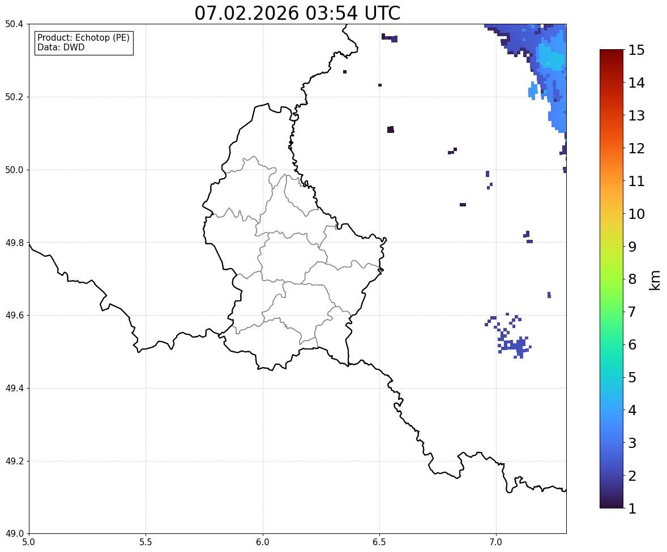Click the 'km' colorbar unit label

pyautogui.click(x=655, y=280)
